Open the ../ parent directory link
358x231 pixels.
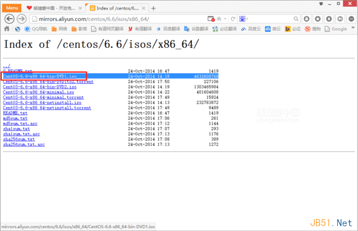(7, 66)
